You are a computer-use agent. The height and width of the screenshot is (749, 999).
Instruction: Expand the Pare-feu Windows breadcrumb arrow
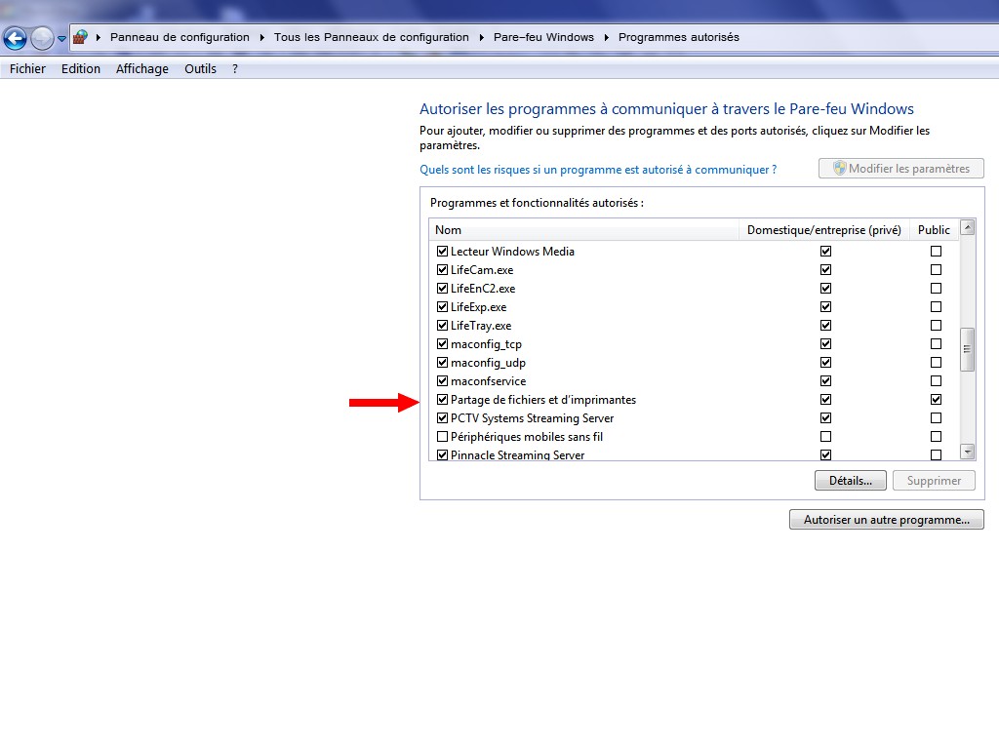606,37
